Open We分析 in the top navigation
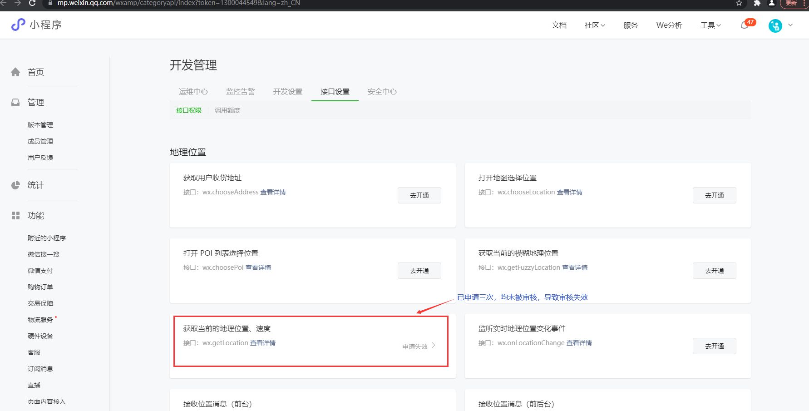809x411 pixels. pos(669,25)
